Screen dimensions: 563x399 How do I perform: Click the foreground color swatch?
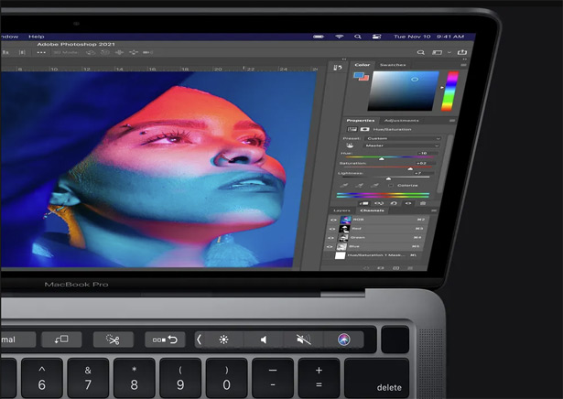pos(358,75)
